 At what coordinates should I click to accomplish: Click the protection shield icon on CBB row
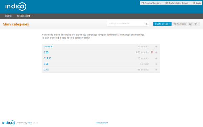[x=152, y=52]
